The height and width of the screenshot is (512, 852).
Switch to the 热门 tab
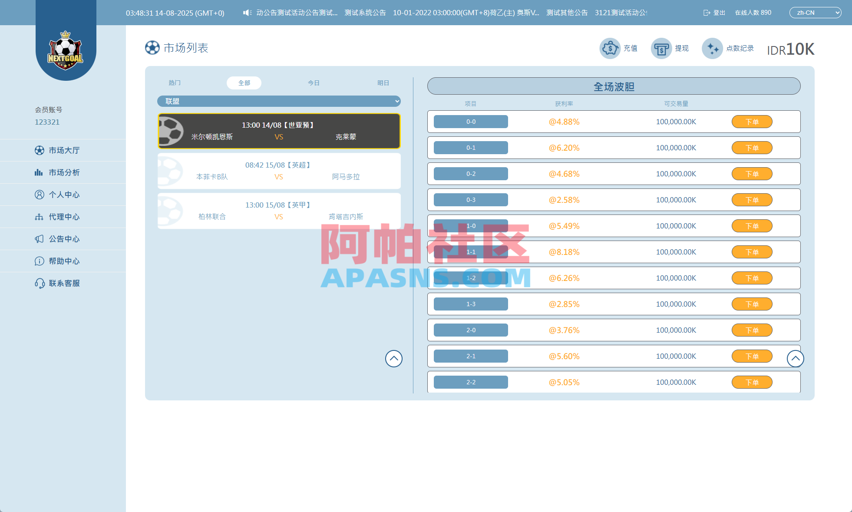click(174, 83)
